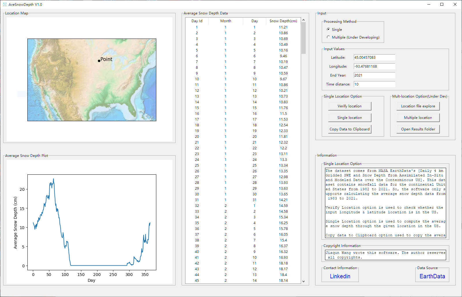This screenshot has width=462, height=297.
Task: Click the Day Id column header
Action: 197,21
